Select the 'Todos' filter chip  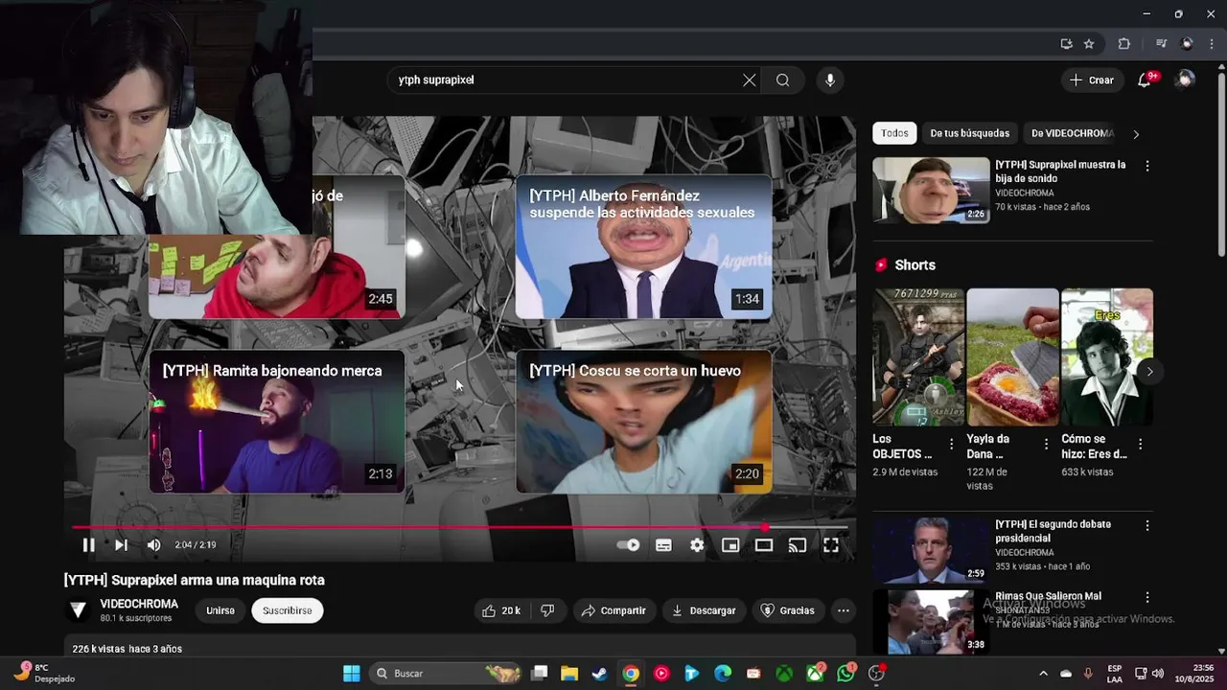pyautogui.click(x=894, y=133)
